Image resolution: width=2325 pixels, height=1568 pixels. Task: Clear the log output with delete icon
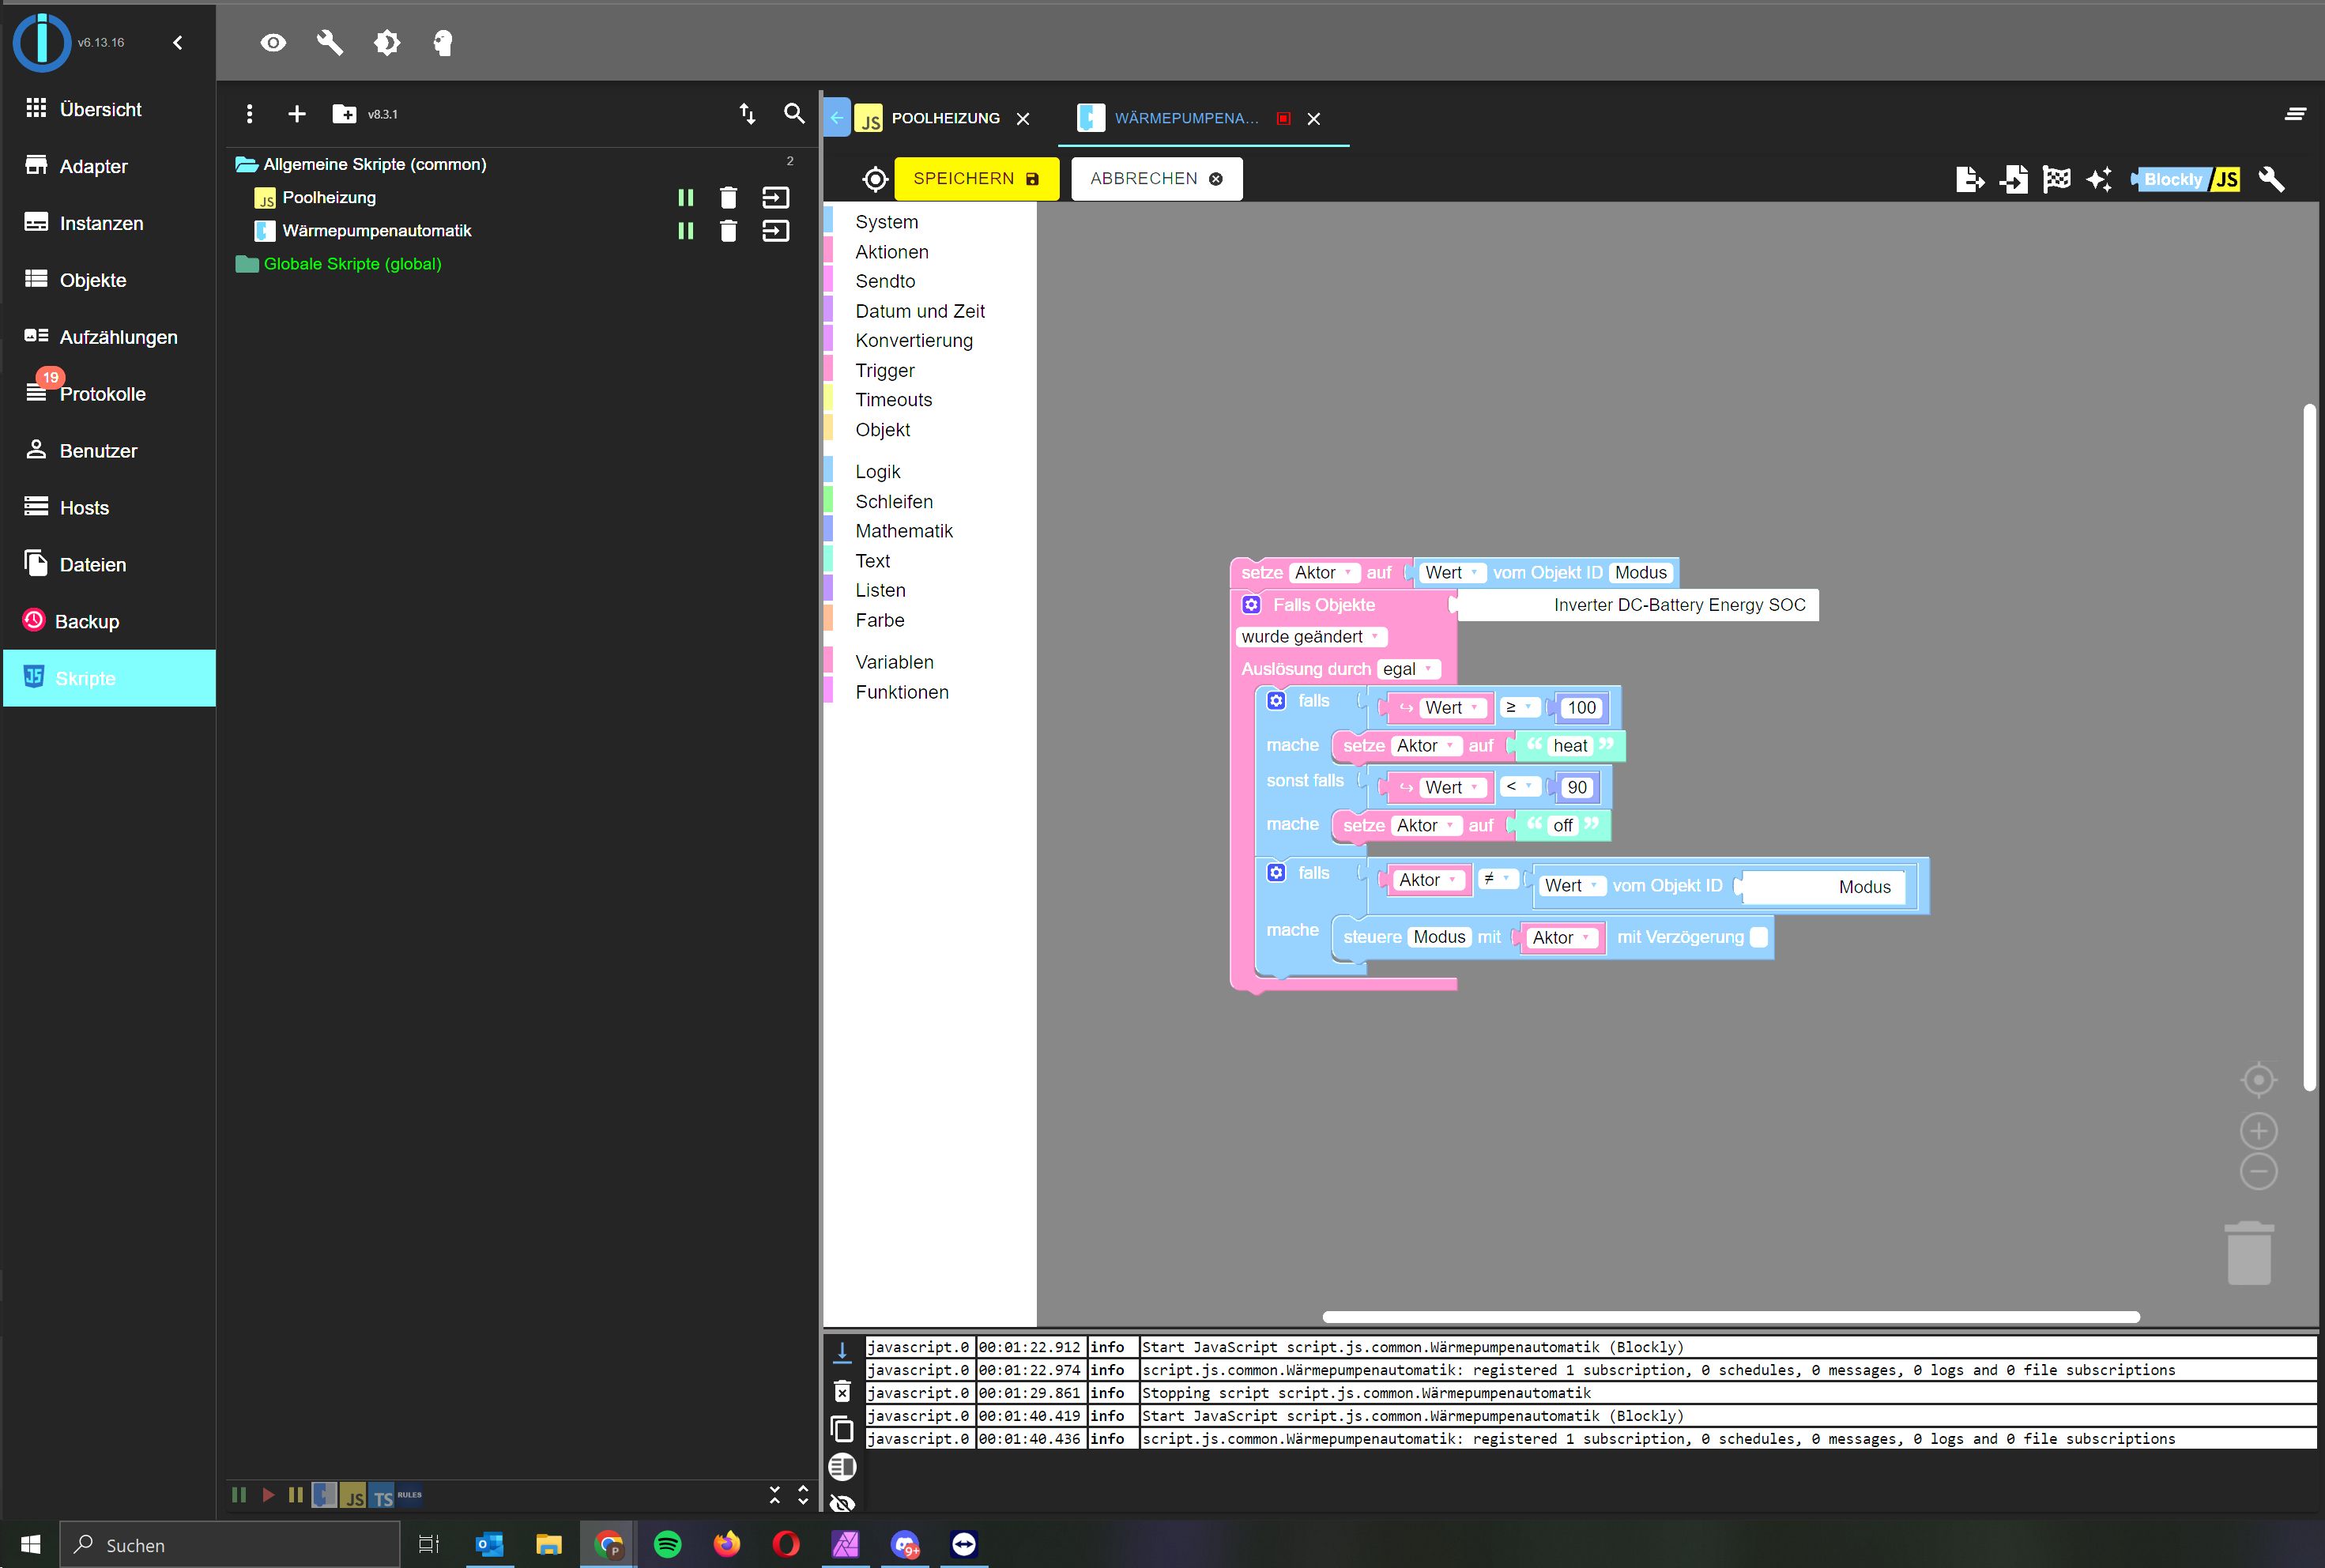[842, 1392]
